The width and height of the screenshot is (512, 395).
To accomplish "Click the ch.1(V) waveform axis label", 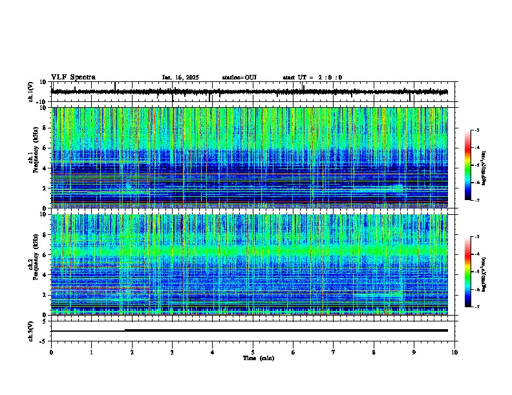I will click(31, 92).
